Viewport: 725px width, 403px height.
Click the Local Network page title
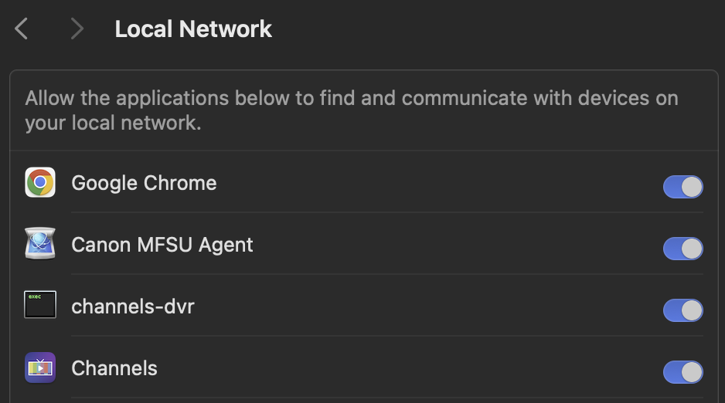(x=193, y=29)
